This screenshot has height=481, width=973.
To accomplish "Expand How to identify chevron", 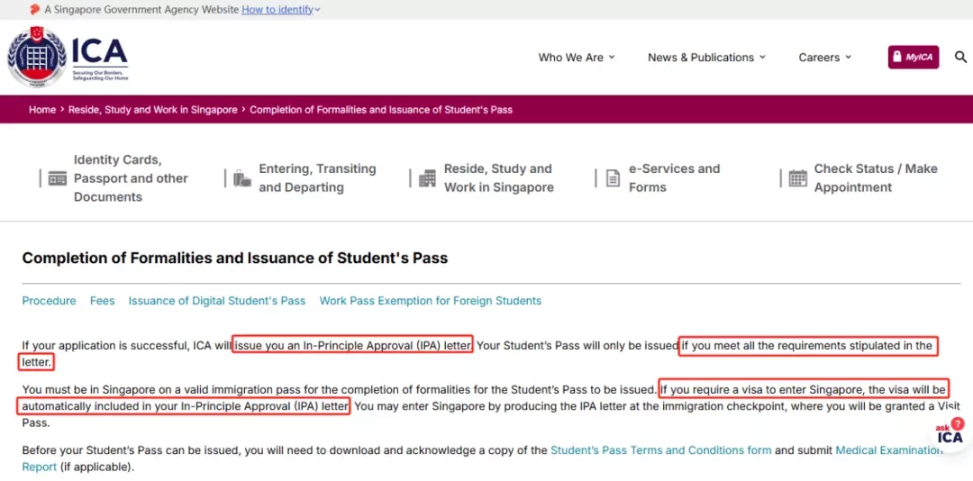I will coord(318,10).
